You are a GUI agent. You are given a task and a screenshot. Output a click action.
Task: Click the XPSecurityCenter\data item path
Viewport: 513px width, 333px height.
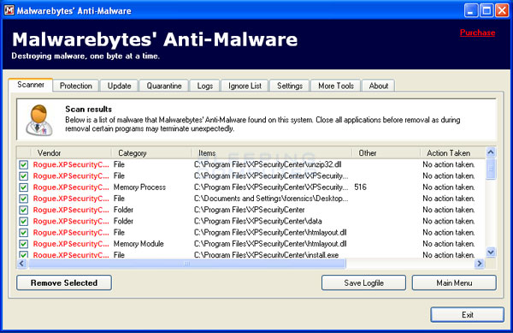click(x=258, y=222)
